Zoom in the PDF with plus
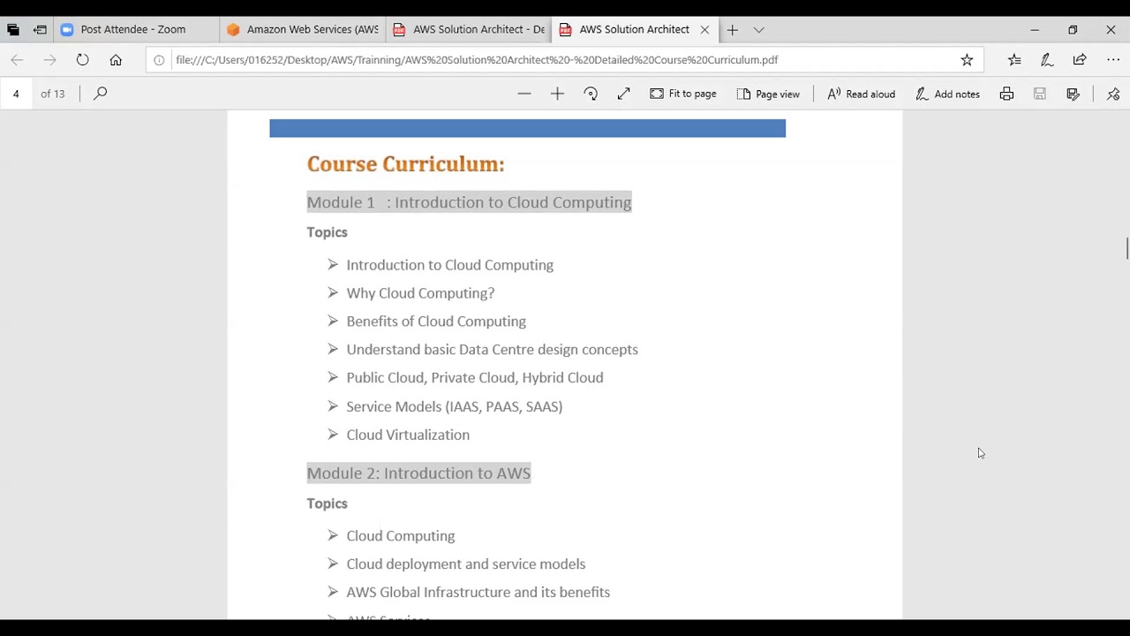This screenshot has width=1130, height=636. [557, 94]
